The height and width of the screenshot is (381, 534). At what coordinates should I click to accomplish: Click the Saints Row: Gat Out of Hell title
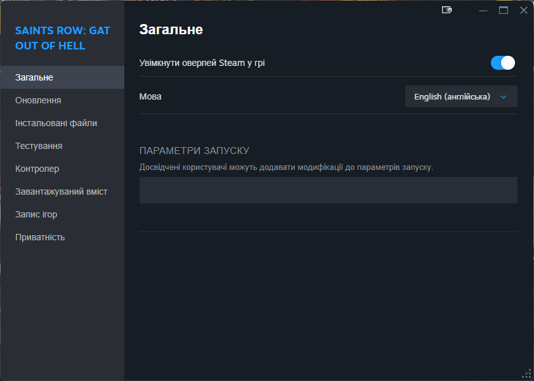point(63,38)
